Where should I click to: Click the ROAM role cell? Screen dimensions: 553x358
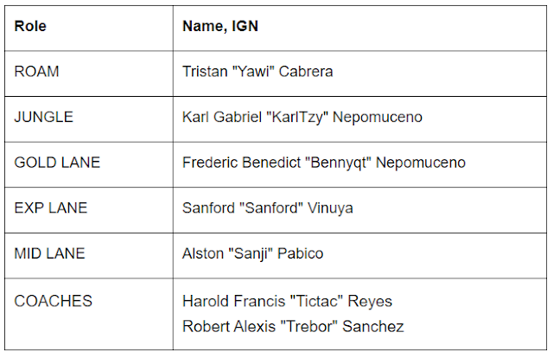point(89,74)
